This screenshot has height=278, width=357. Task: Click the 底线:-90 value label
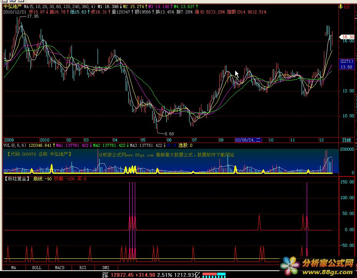coord(43,179)
